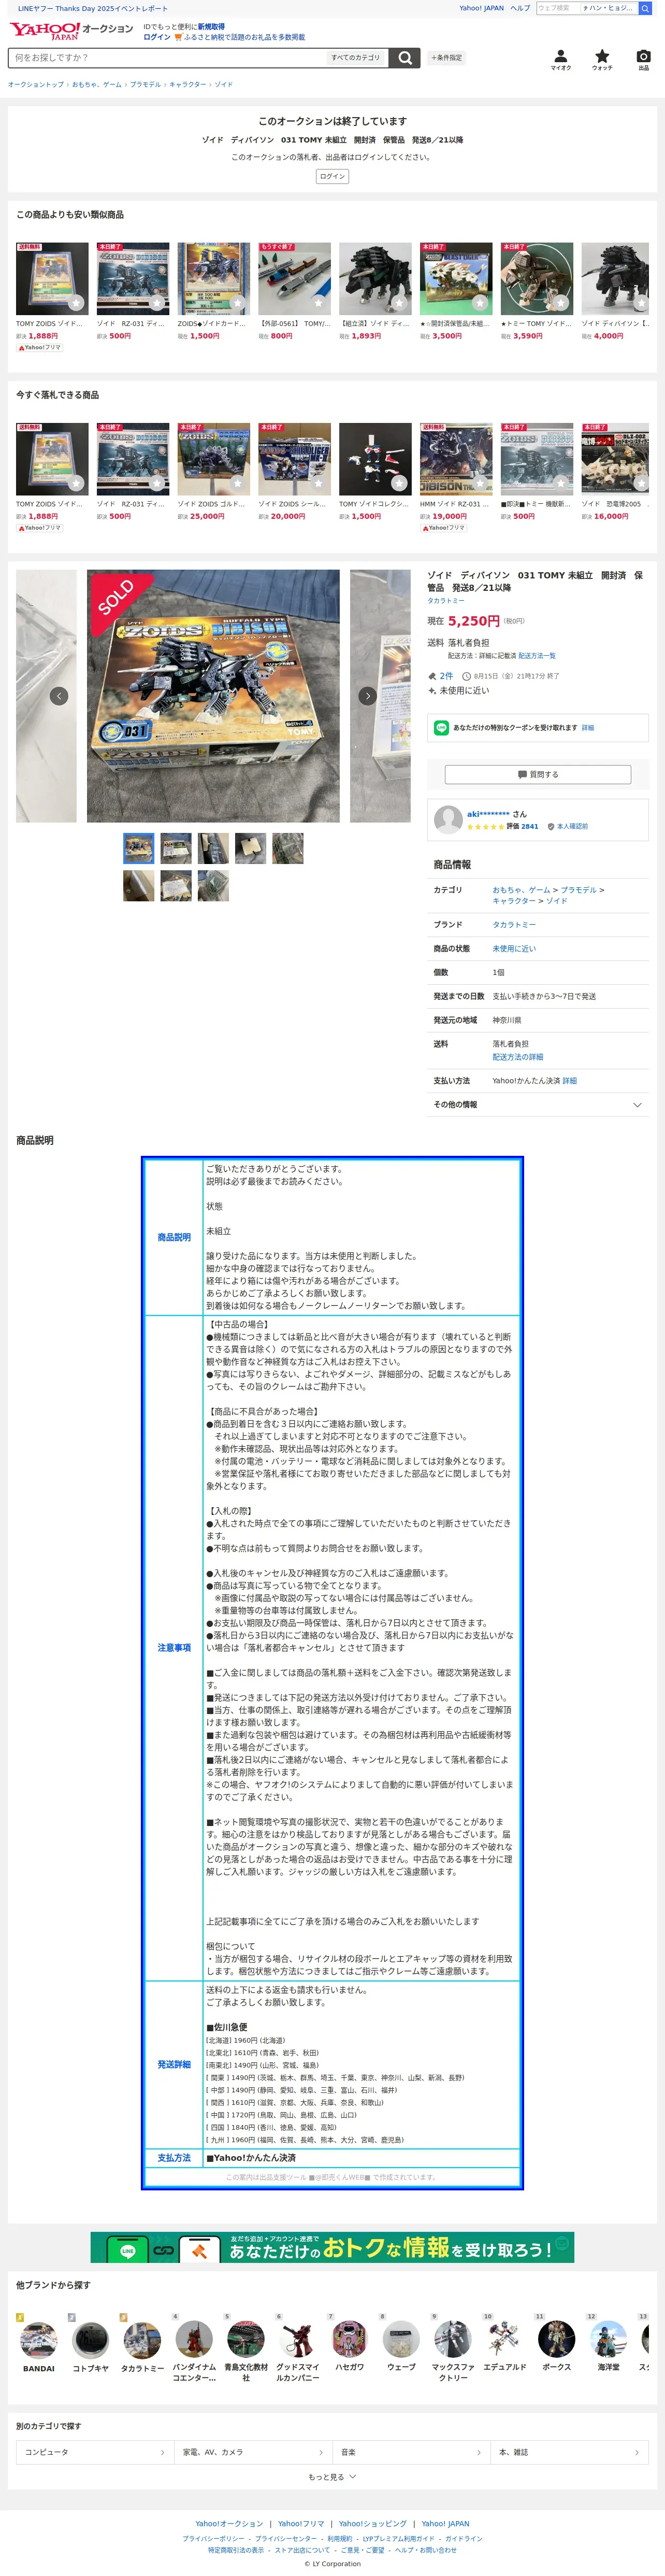
Task: Focus the ウェブ検索 input field
Action: click(557, 8)
